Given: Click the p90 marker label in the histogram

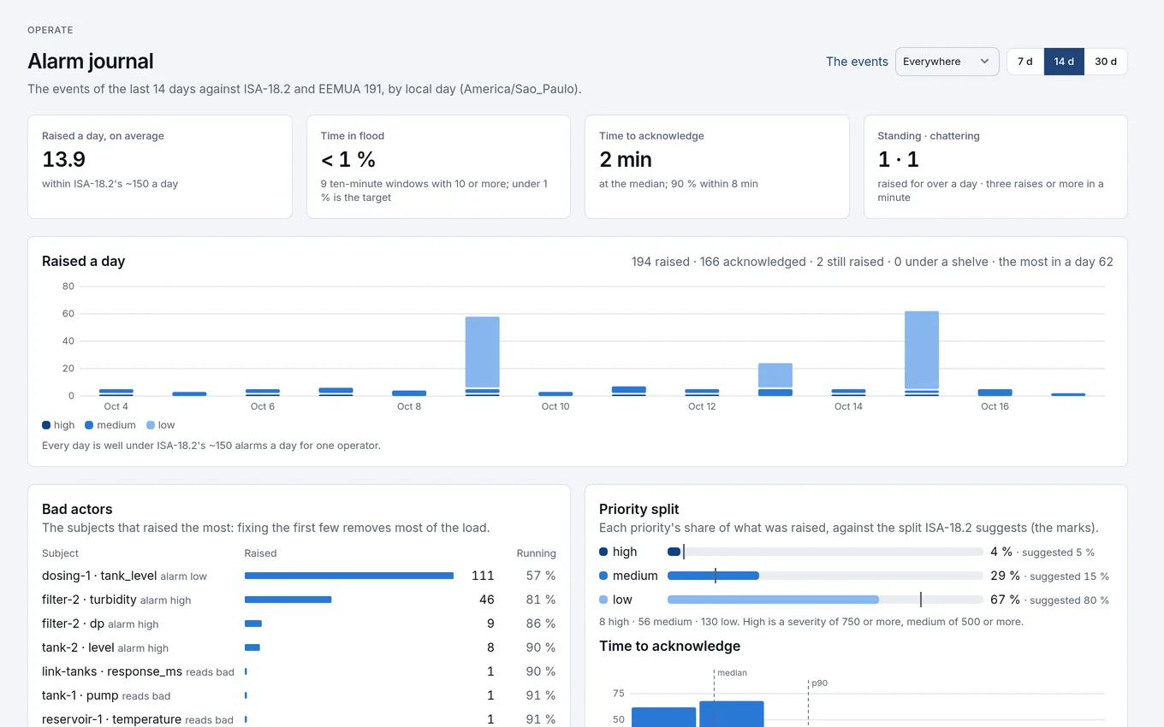Looking at the screenshot, I should pyautogui.click(x=819, y=683).
